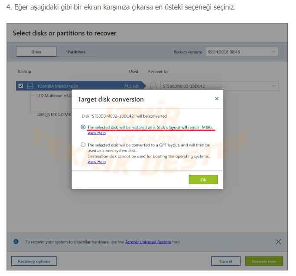Open View Help under GPT option
The image size is (296, 276).
coord(96,162)
